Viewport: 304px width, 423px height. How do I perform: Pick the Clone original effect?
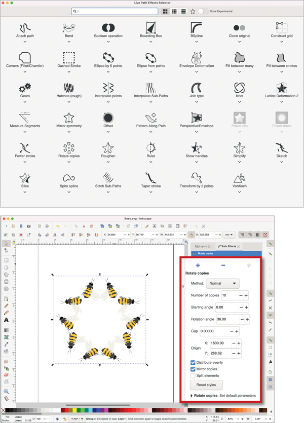[x=239, y=30]
